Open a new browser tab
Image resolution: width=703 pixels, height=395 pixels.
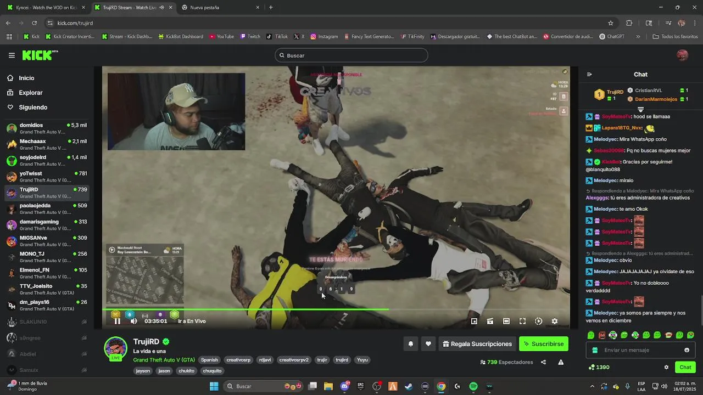pos(271,8)
